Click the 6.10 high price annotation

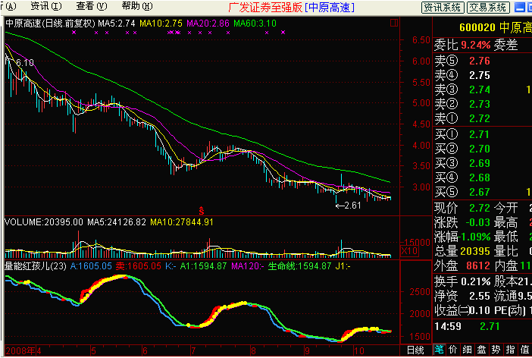(25, 63)
